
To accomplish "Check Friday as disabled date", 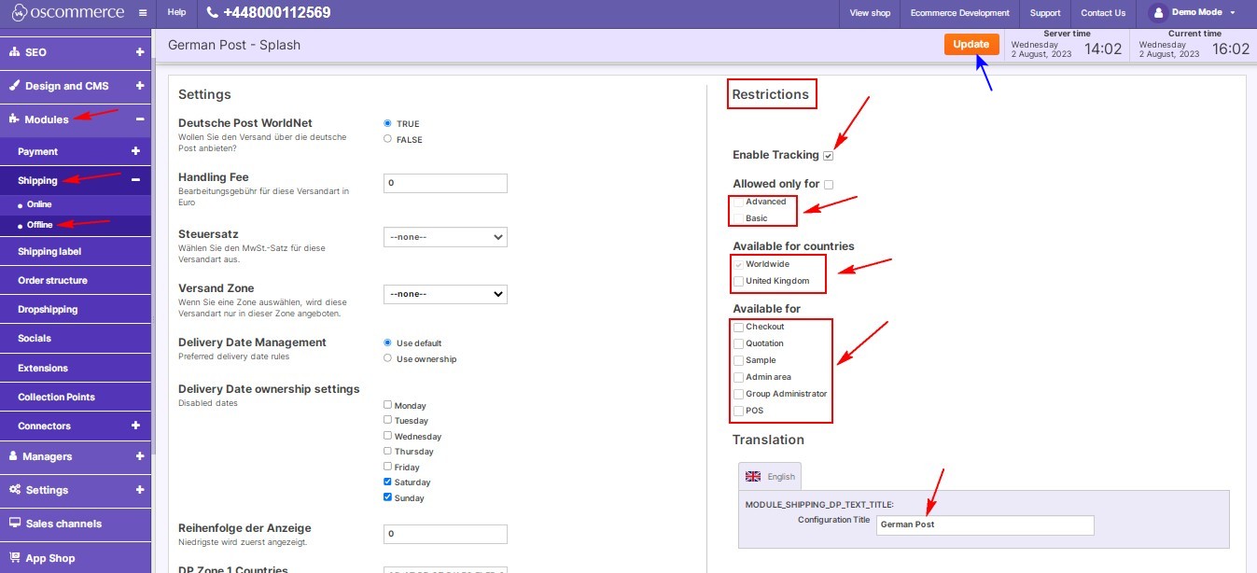I will (x=388, y=467).
